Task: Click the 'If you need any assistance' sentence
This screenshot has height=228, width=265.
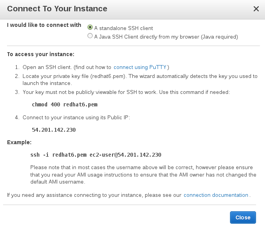Action: coord(94,195)
